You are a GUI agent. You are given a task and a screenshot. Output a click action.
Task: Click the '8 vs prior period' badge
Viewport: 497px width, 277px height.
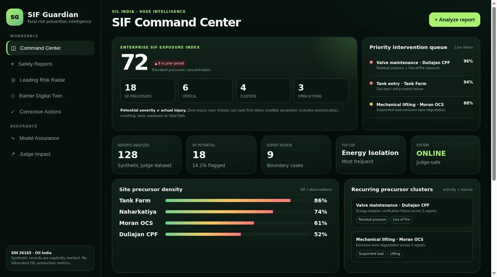(169, 63)
